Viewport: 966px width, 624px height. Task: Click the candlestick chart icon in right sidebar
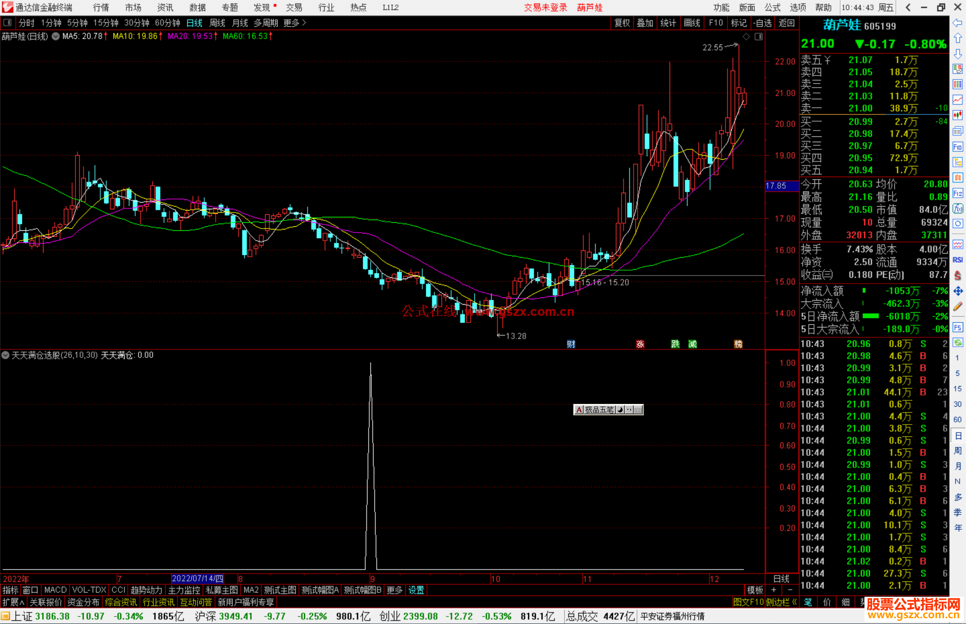coord(958,115)
